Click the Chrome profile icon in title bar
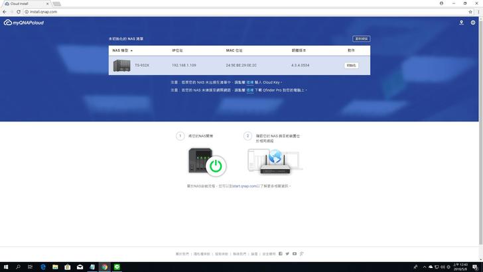Screen dimensions: 483x272 441,3
